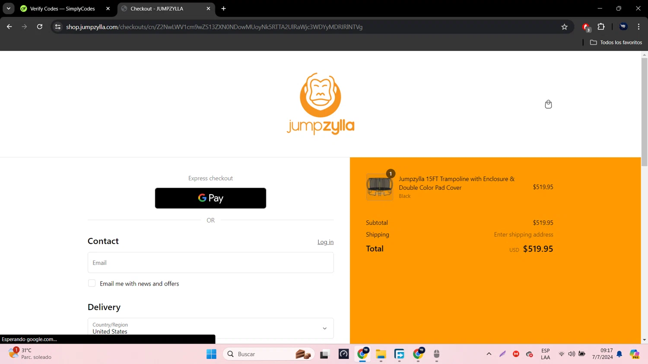Reload the checkout page
This screenshot has width=648, height=364.
tap(39, 27)
